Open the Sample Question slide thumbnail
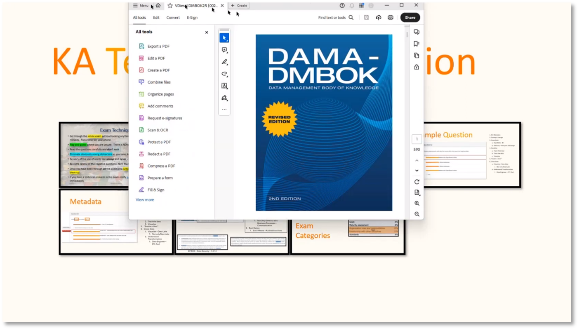579x330 pixels. tap(472, 155)
